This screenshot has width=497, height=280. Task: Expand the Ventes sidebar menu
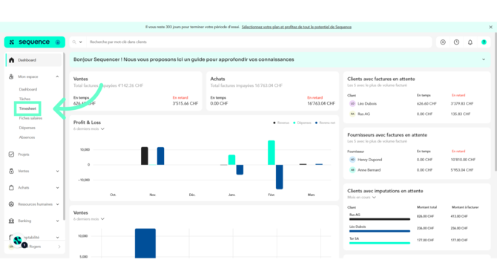(x=57, y=171)
